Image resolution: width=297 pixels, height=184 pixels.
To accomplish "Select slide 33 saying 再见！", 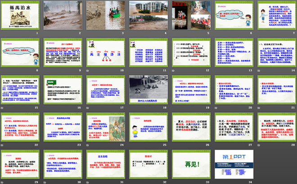I will coord(191,164).
